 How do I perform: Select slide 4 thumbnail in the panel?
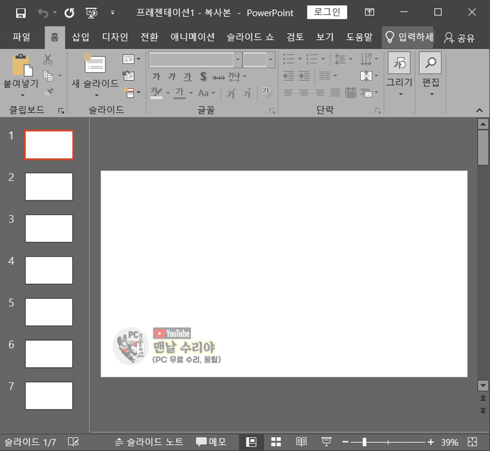click(x=49, y=270)
